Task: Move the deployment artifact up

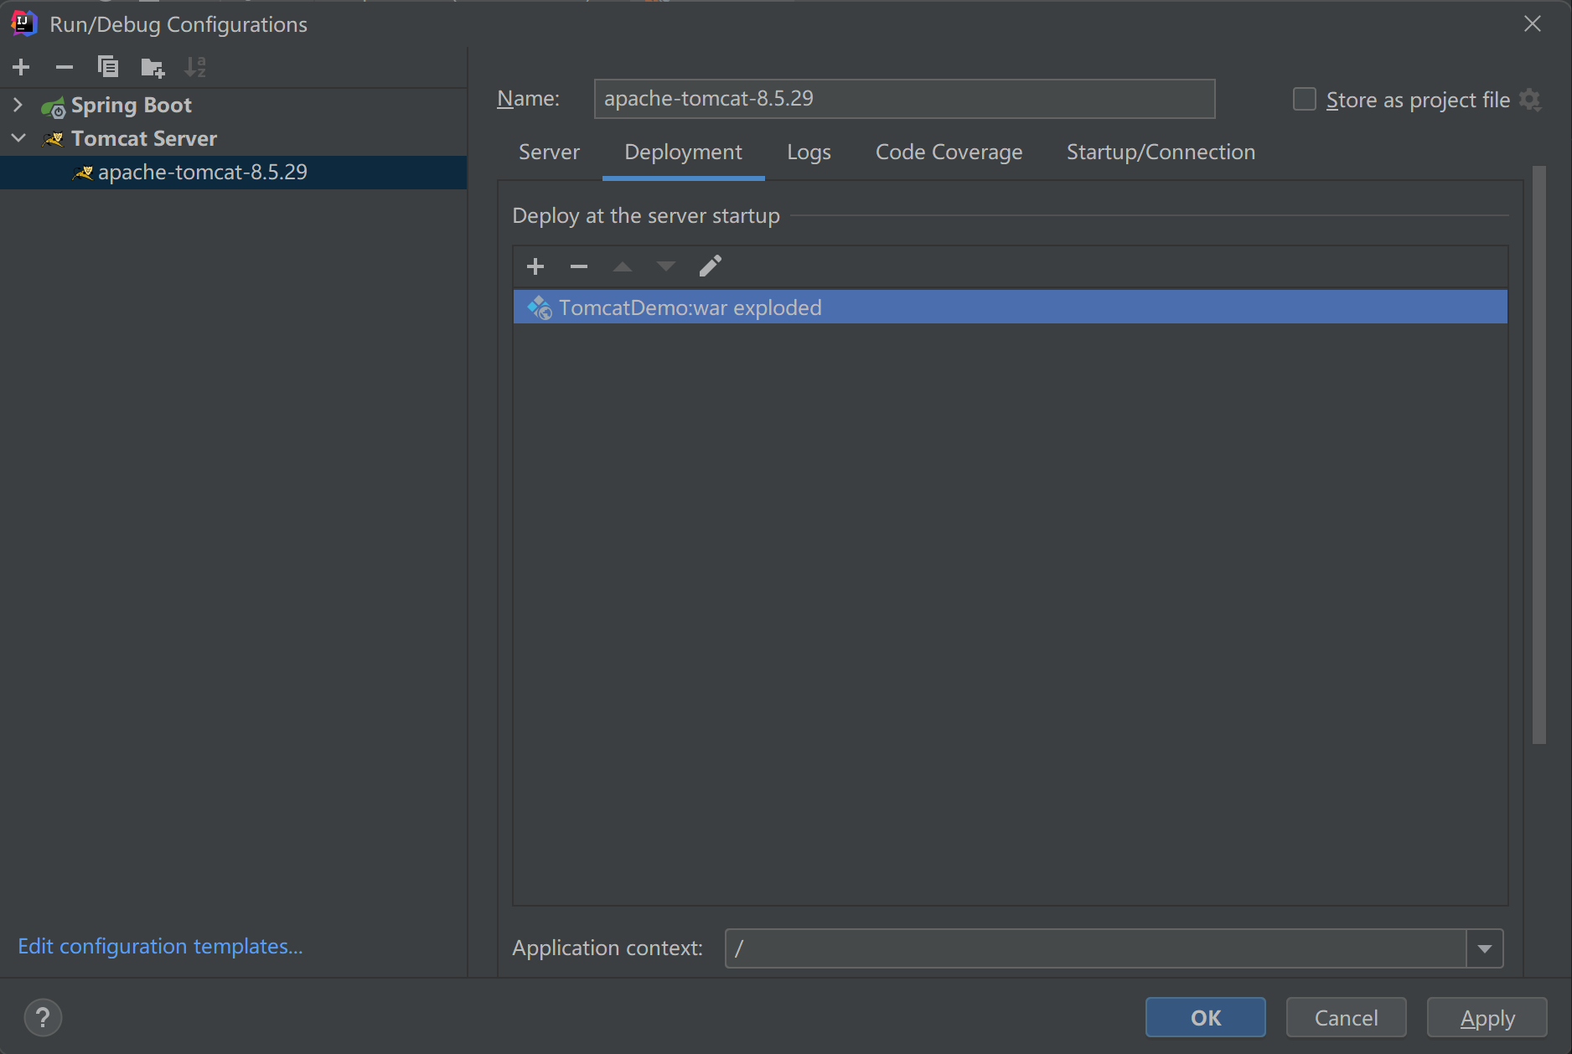Action: point(623,266)
